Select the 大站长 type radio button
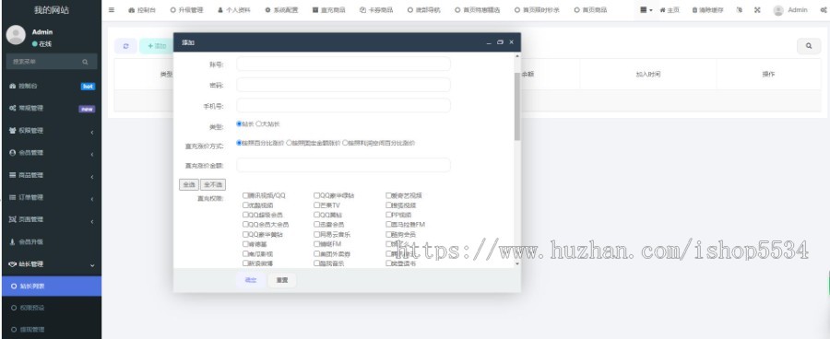The height and width of the screenshot is (339, 830). click(258, 123)
